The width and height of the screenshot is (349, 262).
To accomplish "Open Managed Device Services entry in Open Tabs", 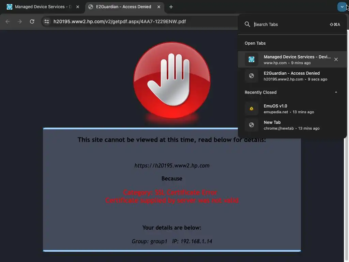I will tap(292, 59).
